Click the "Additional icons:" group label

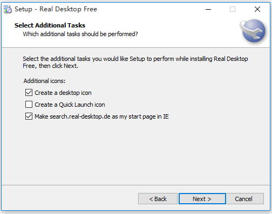click(x=44, y=81)
